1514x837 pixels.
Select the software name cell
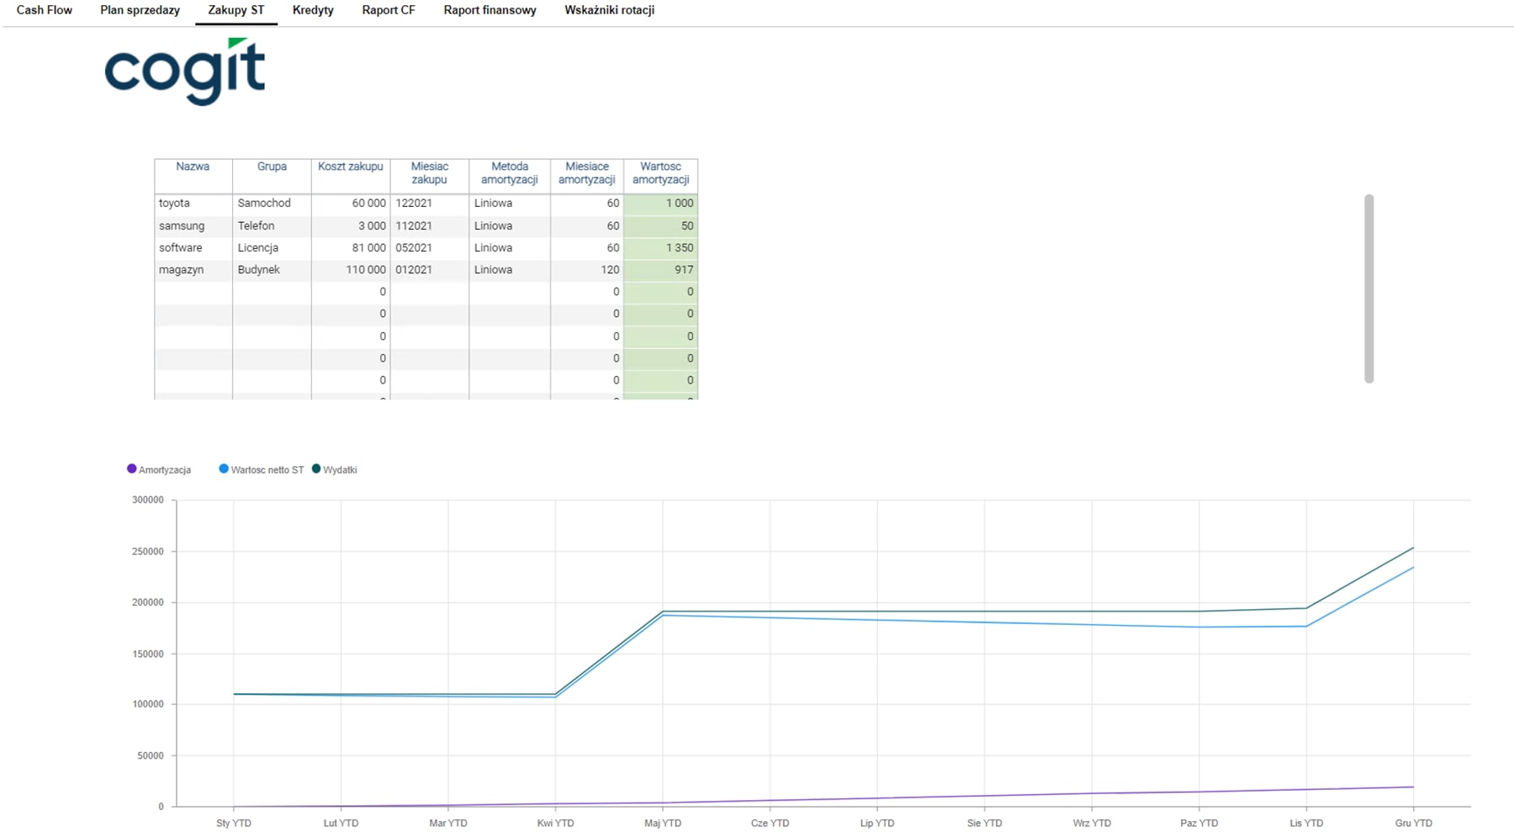click(x=193, y=247)
